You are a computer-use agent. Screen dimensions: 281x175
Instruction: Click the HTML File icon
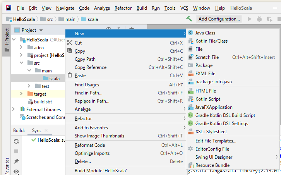pyautogui.click(x=190, y=91)
